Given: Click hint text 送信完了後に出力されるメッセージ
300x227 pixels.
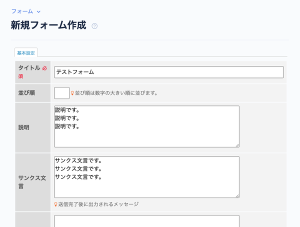Looking at the screenshot, I should [x=98, y=204].
